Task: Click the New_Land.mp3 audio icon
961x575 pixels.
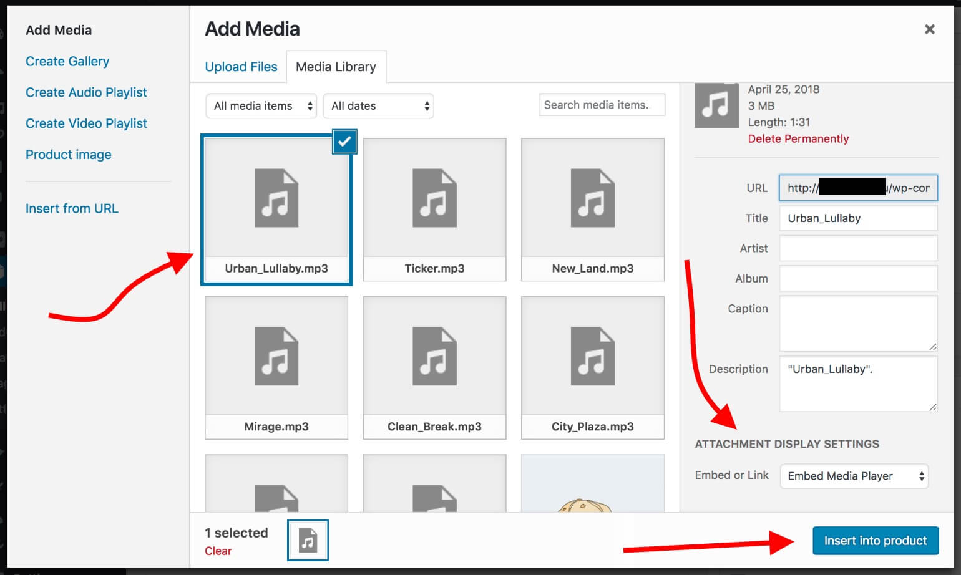Action: 592,198
